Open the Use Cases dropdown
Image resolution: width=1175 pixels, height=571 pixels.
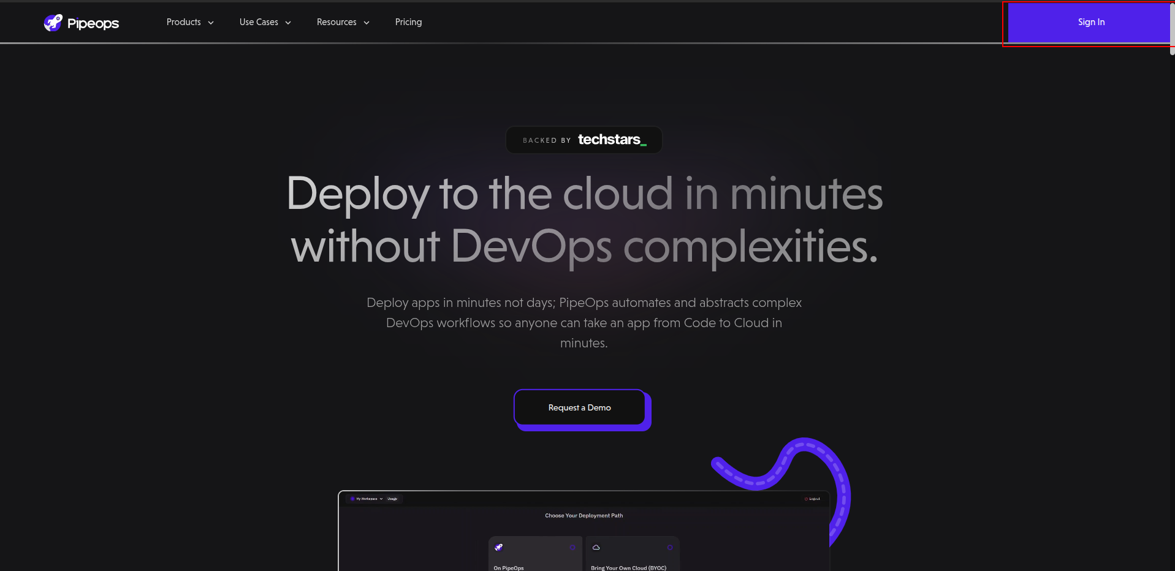pyautogui.click(x=265, y=22)
